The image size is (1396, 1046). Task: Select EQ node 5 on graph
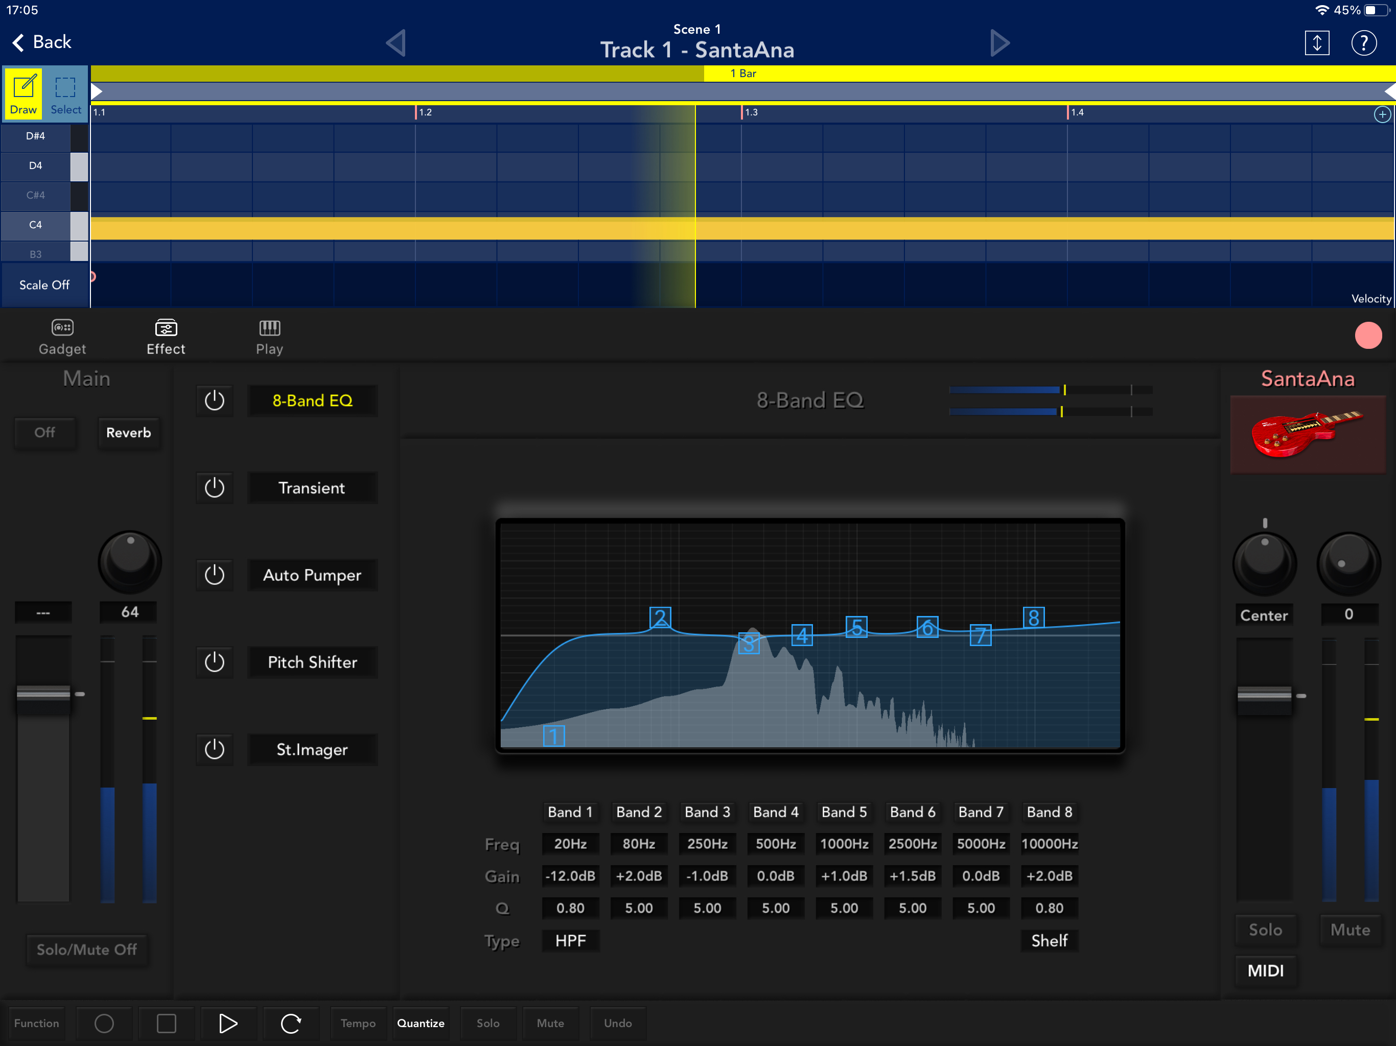(x=856, y=628)
